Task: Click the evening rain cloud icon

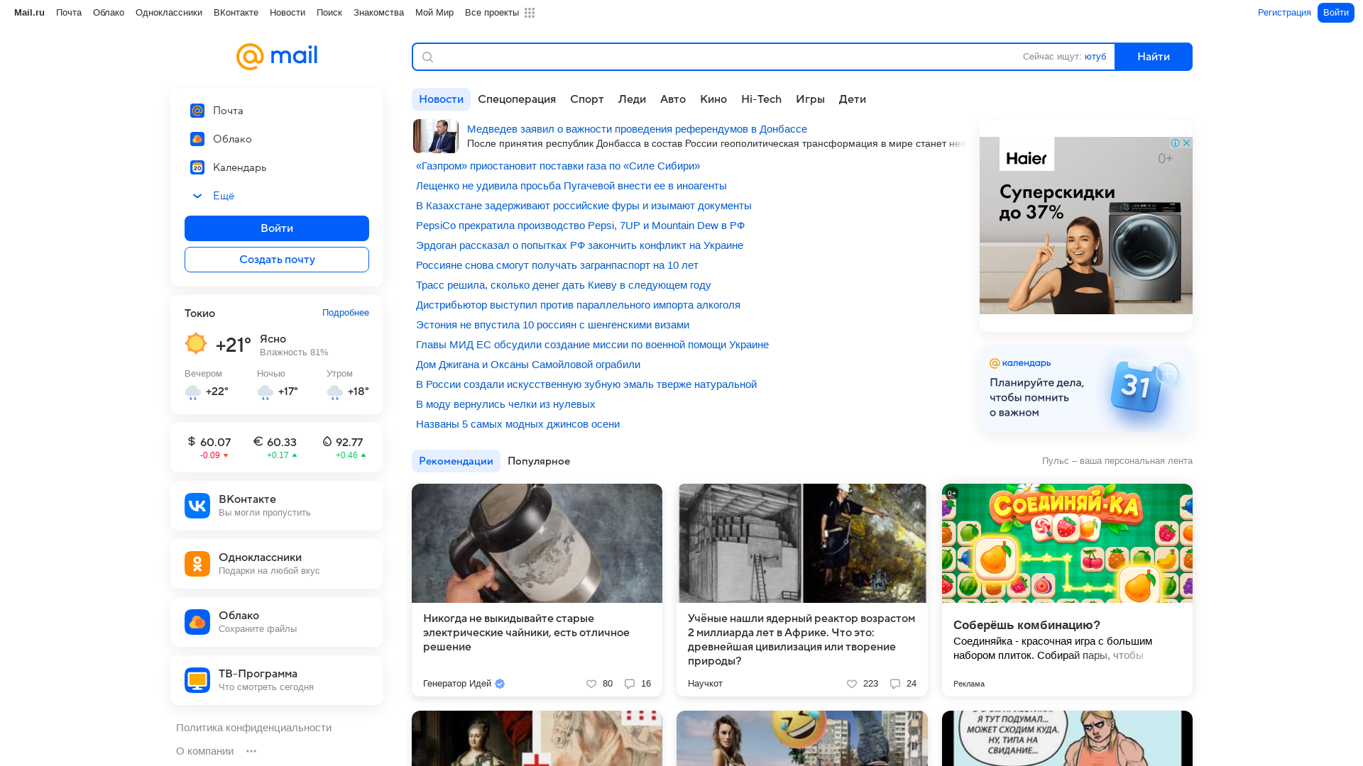Action: (193, 392)
